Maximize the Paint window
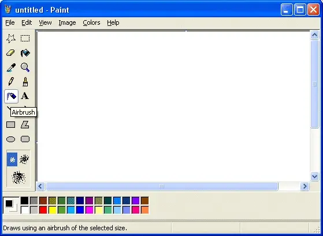 pos(300,9)
